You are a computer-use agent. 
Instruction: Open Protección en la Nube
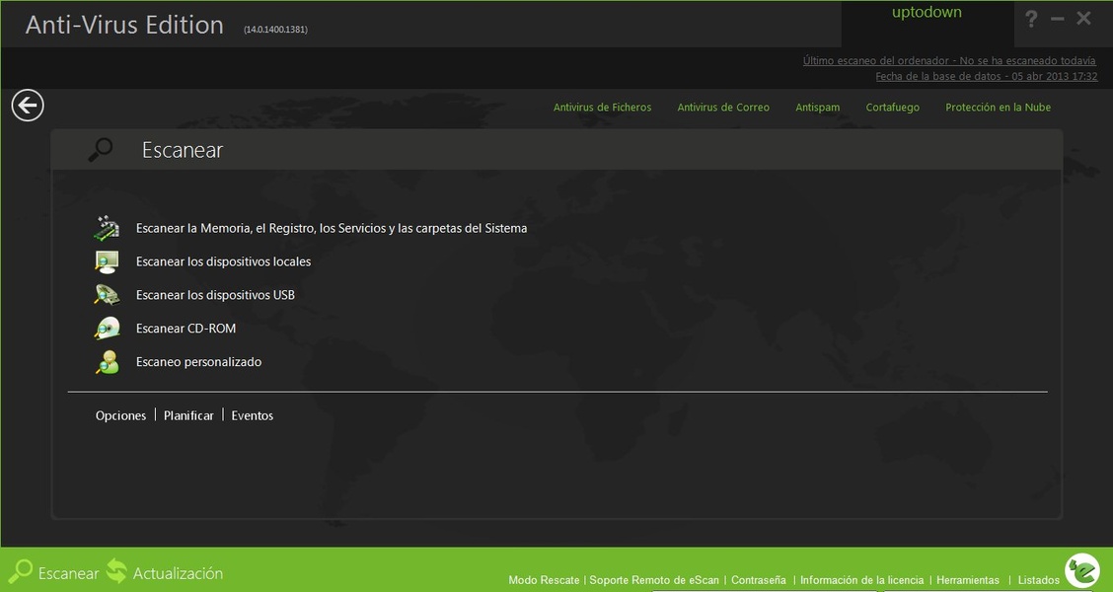point(998,108)
